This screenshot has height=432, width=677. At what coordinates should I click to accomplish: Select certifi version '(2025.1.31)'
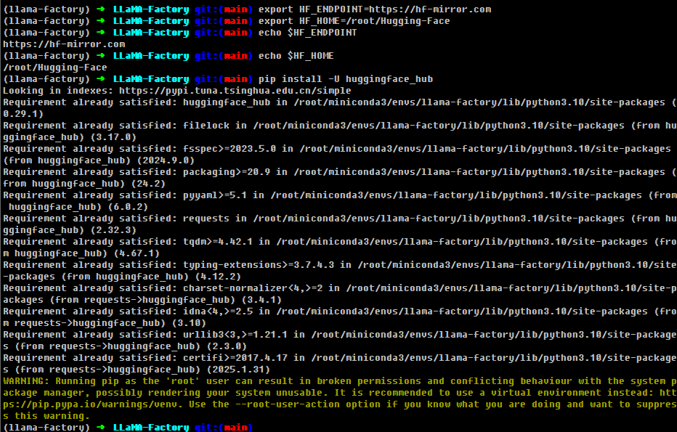[238, 370]
